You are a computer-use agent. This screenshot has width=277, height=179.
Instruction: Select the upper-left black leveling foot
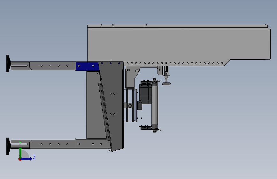9,63
